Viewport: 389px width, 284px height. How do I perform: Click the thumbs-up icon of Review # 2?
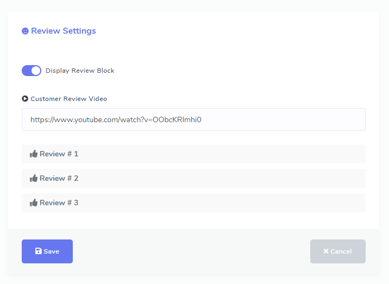[34, 179]
